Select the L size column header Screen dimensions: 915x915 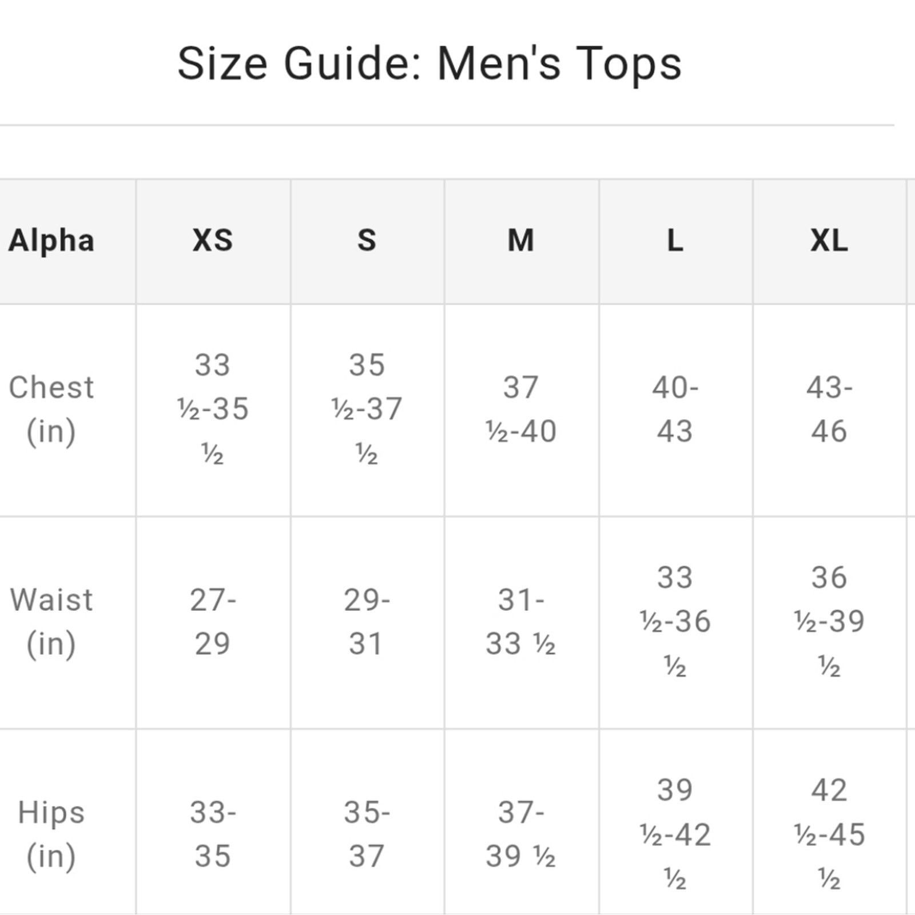click(x=676, y=241)
